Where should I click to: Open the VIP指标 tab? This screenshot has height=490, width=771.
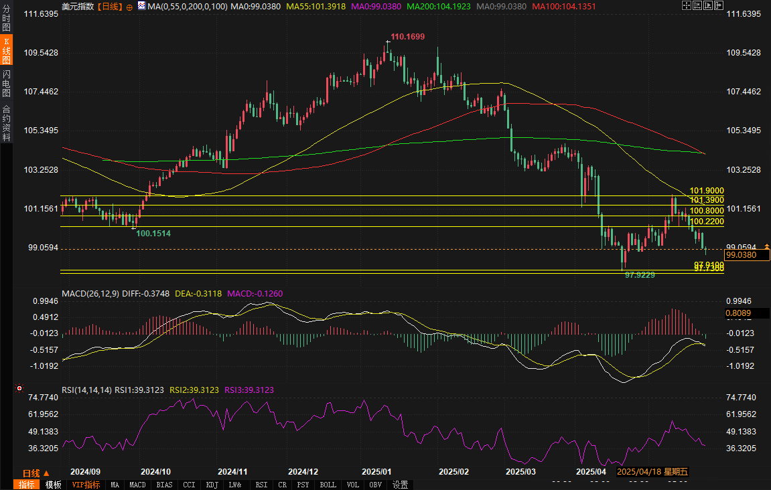coord(86,485)
